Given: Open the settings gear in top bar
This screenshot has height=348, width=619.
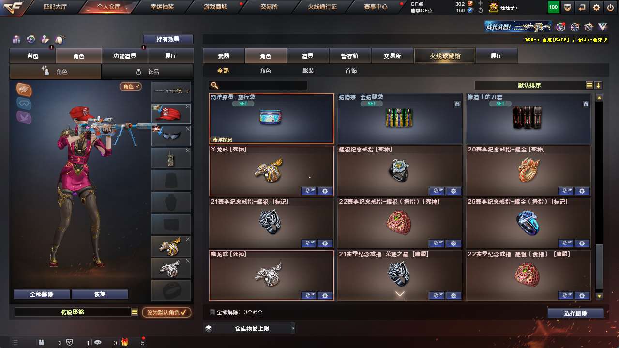Looking at the screenshot, I should 596,7.
